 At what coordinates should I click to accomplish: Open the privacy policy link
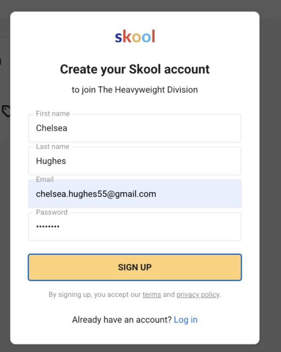[x=198, y=294]
